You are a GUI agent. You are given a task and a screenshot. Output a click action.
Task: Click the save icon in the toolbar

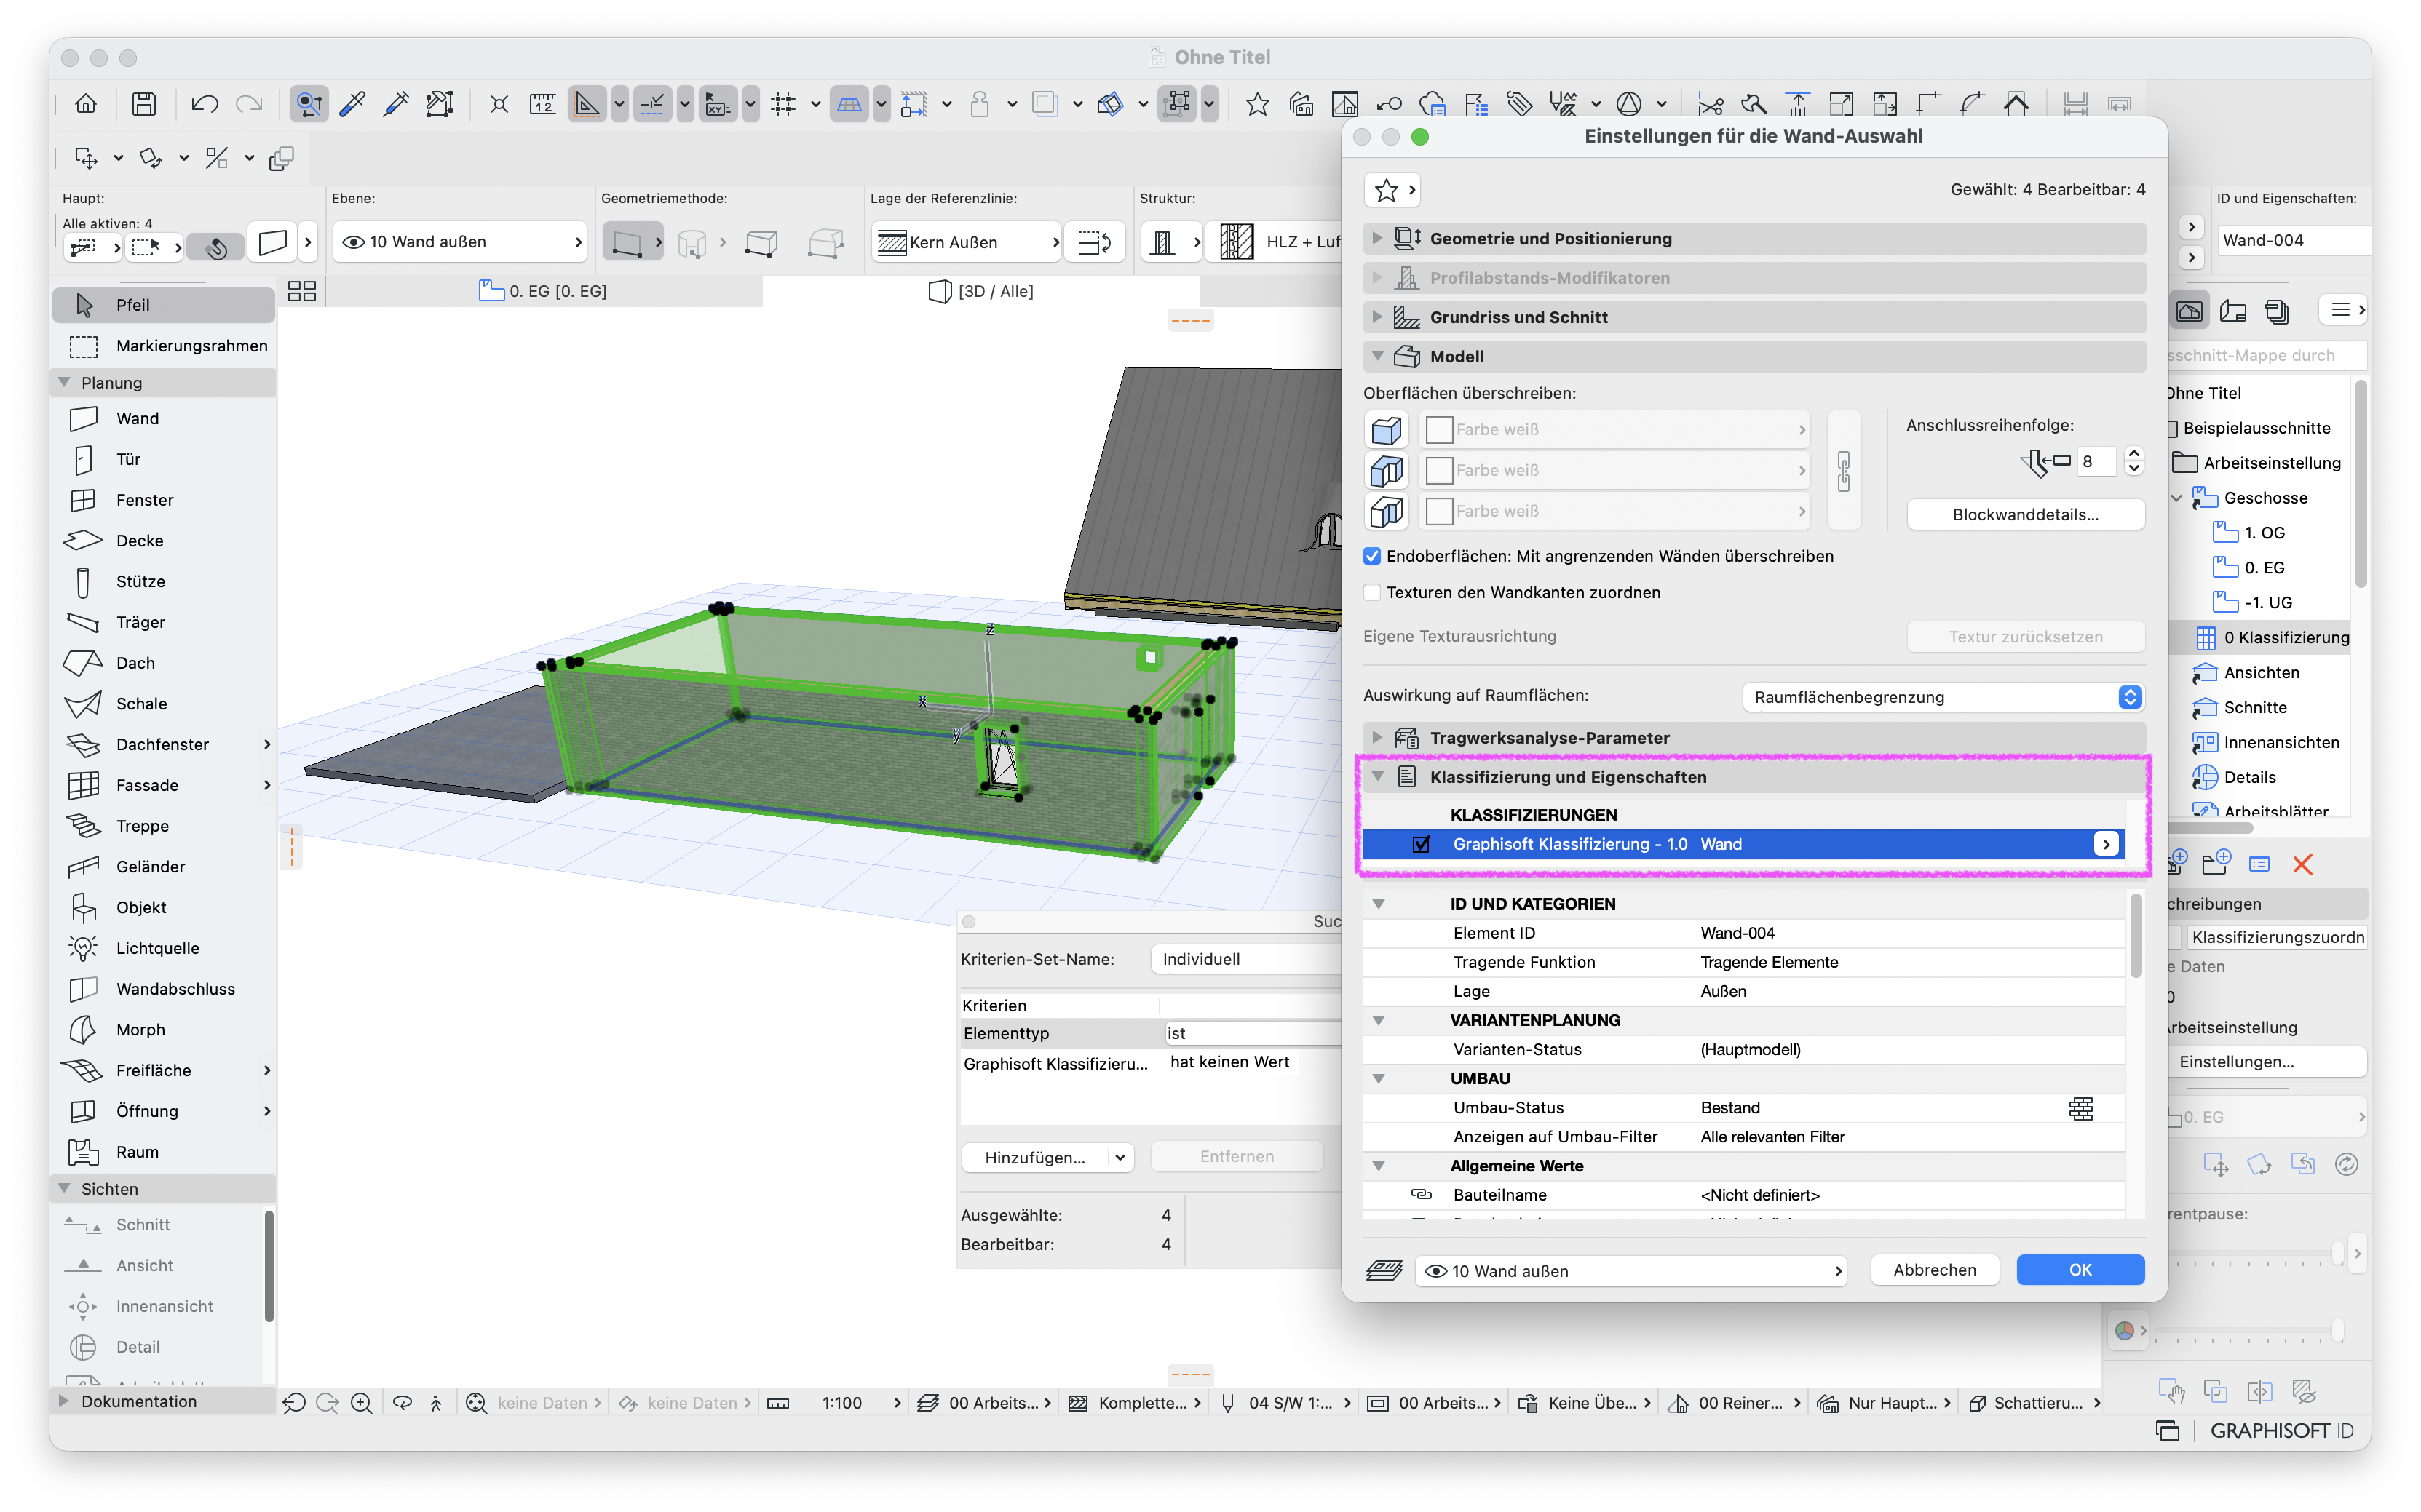pos(144,104)
